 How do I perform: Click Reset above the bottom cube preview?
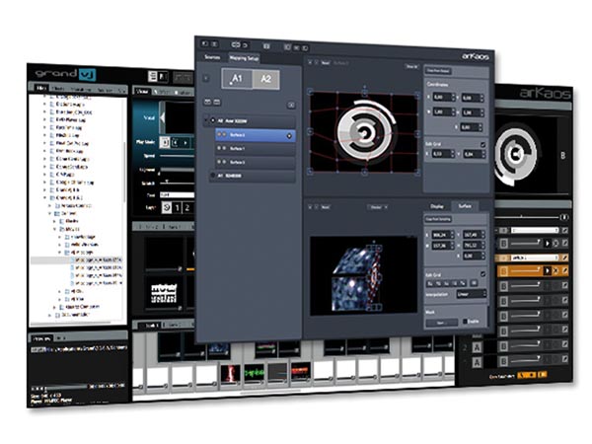(325, 207)
